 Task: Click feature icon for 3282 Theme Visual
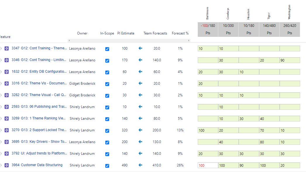(x=7, y=95)
